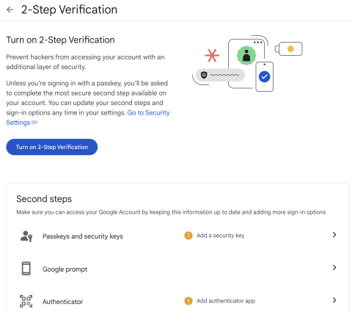Expand the Passkeys and security keys chevron
352x312 pixels.
334,235
